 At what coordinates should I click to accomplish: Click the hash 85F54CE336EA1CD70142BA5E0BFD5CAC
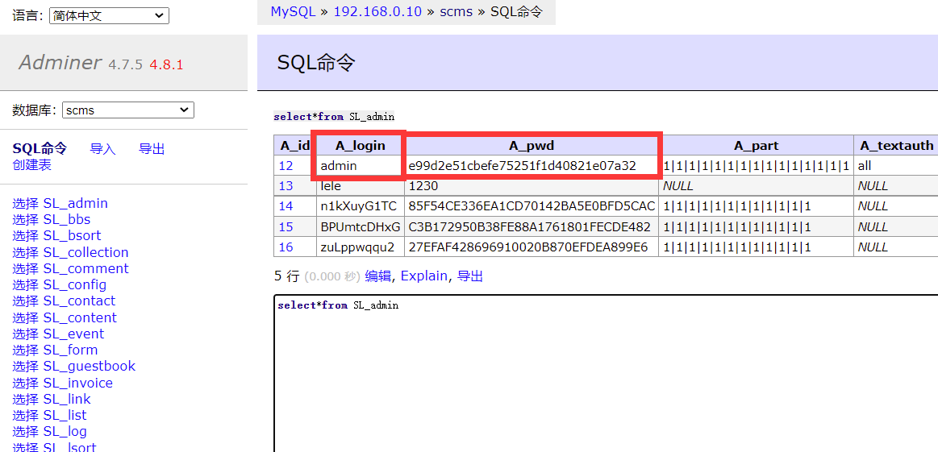pyautogui.click(x=532, y=206)
